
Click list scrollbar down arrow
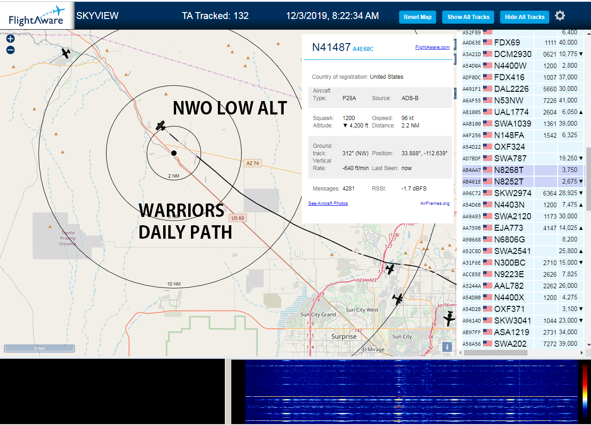pyautogui.click(x=588, y=345)
